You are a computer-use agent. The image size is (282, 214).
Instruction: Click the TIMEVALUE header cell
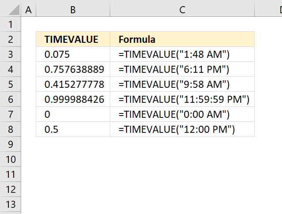coord(73,39)
